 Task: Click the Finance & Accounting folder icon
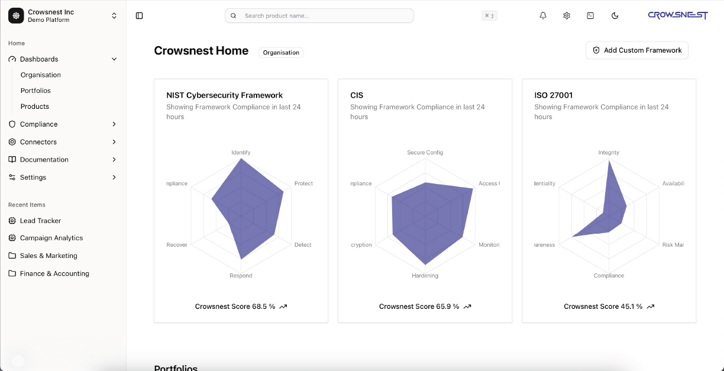coord(12,273)
